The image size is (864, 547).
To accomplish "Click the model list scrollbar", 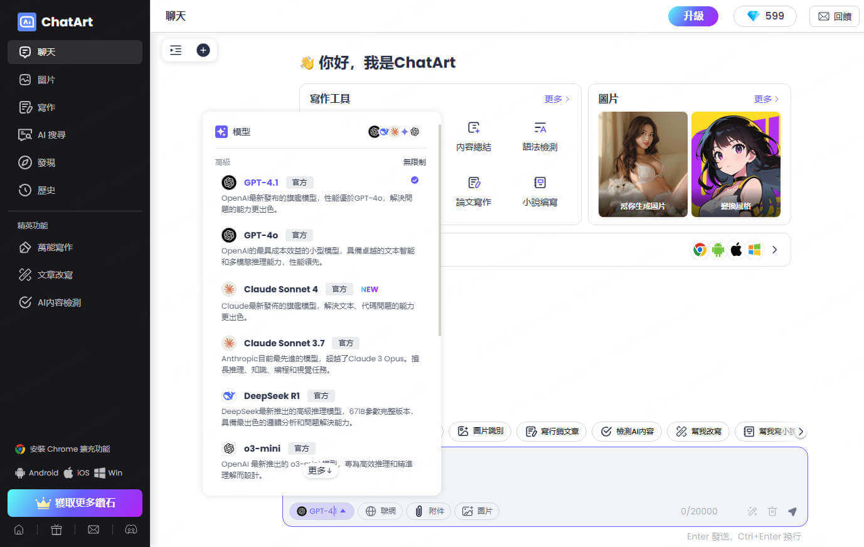I will click(x=439, y=230).
